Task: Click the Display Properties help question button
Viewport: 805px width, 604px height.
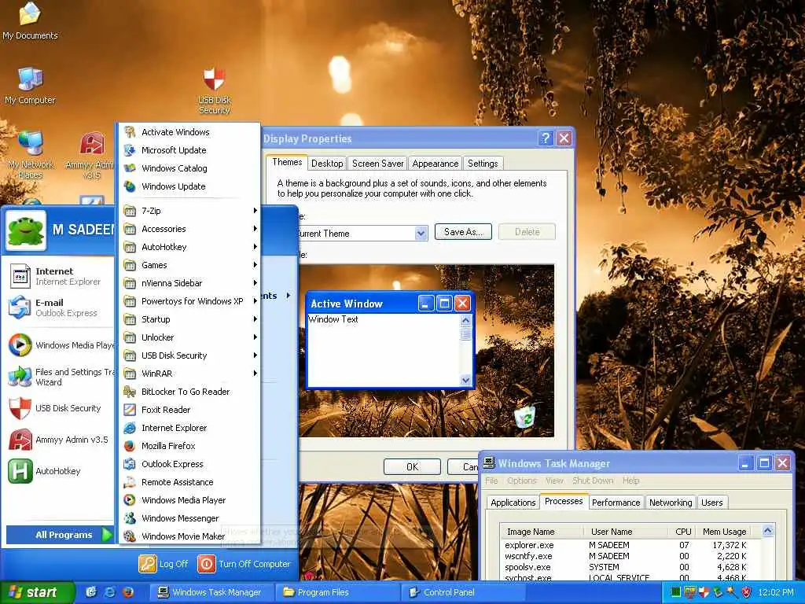Action: pos(546,138)
